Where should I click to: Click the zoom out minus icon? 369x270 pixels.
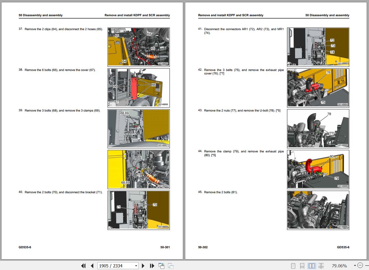pos(360,265)
